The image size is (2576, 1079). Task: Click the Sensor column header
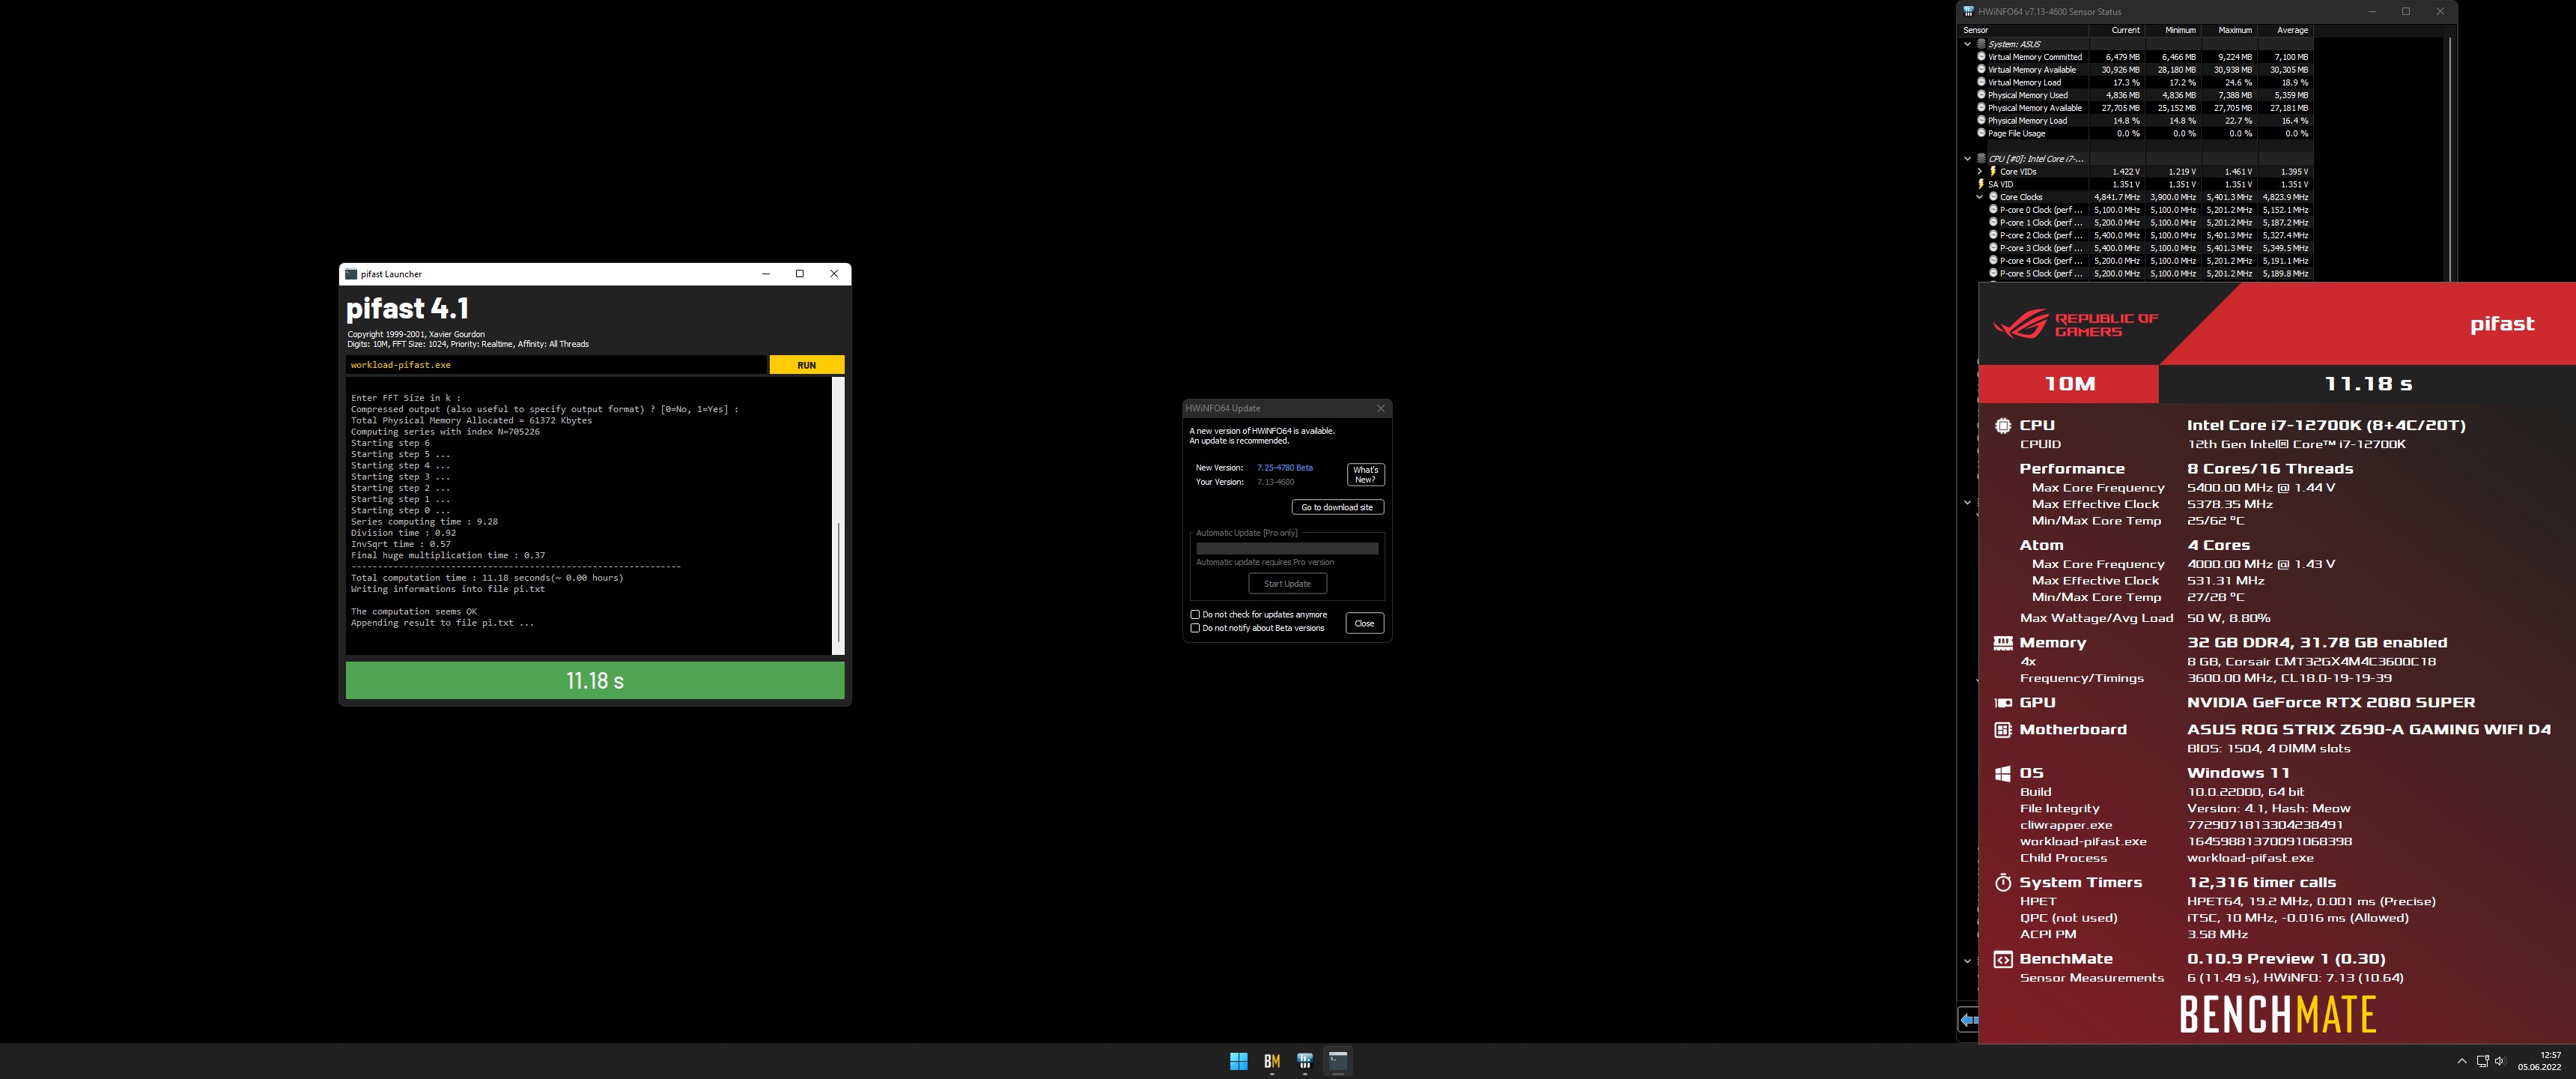2024,30
